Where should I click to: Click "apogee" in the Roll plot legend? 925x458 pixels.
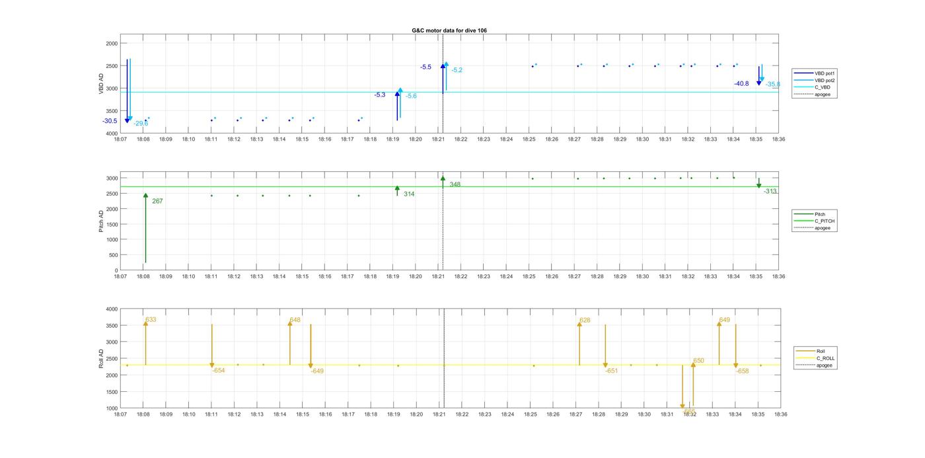[x=815, y=365]
